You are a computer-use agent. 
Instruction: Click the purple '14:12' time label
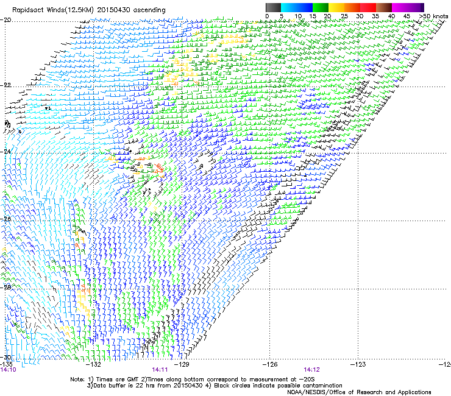312,370
